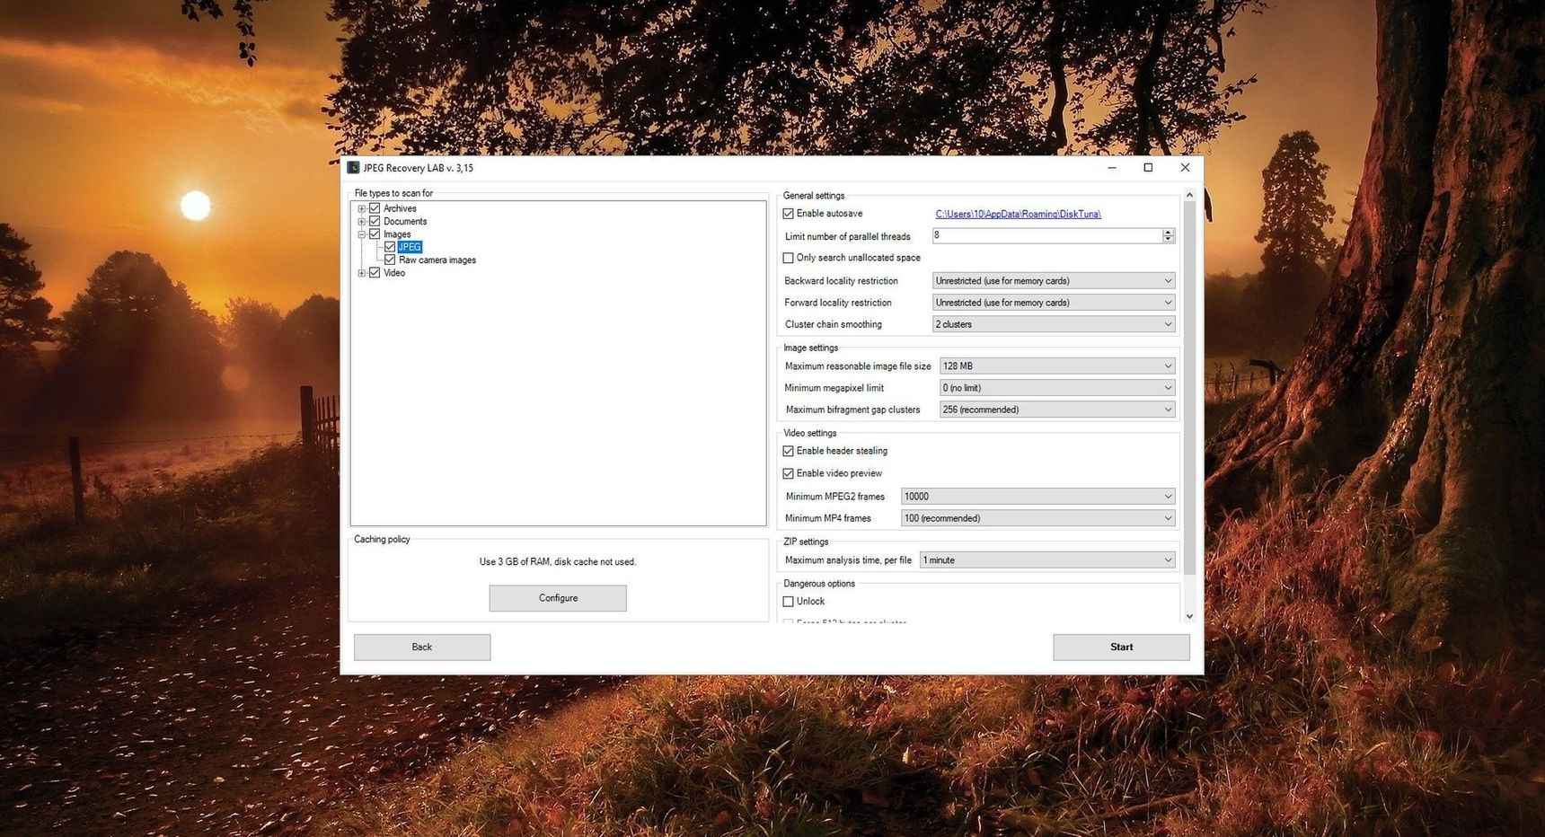1545x837 pixels.
Task: Select the Images tree label
Action: [x=397, y=234]
